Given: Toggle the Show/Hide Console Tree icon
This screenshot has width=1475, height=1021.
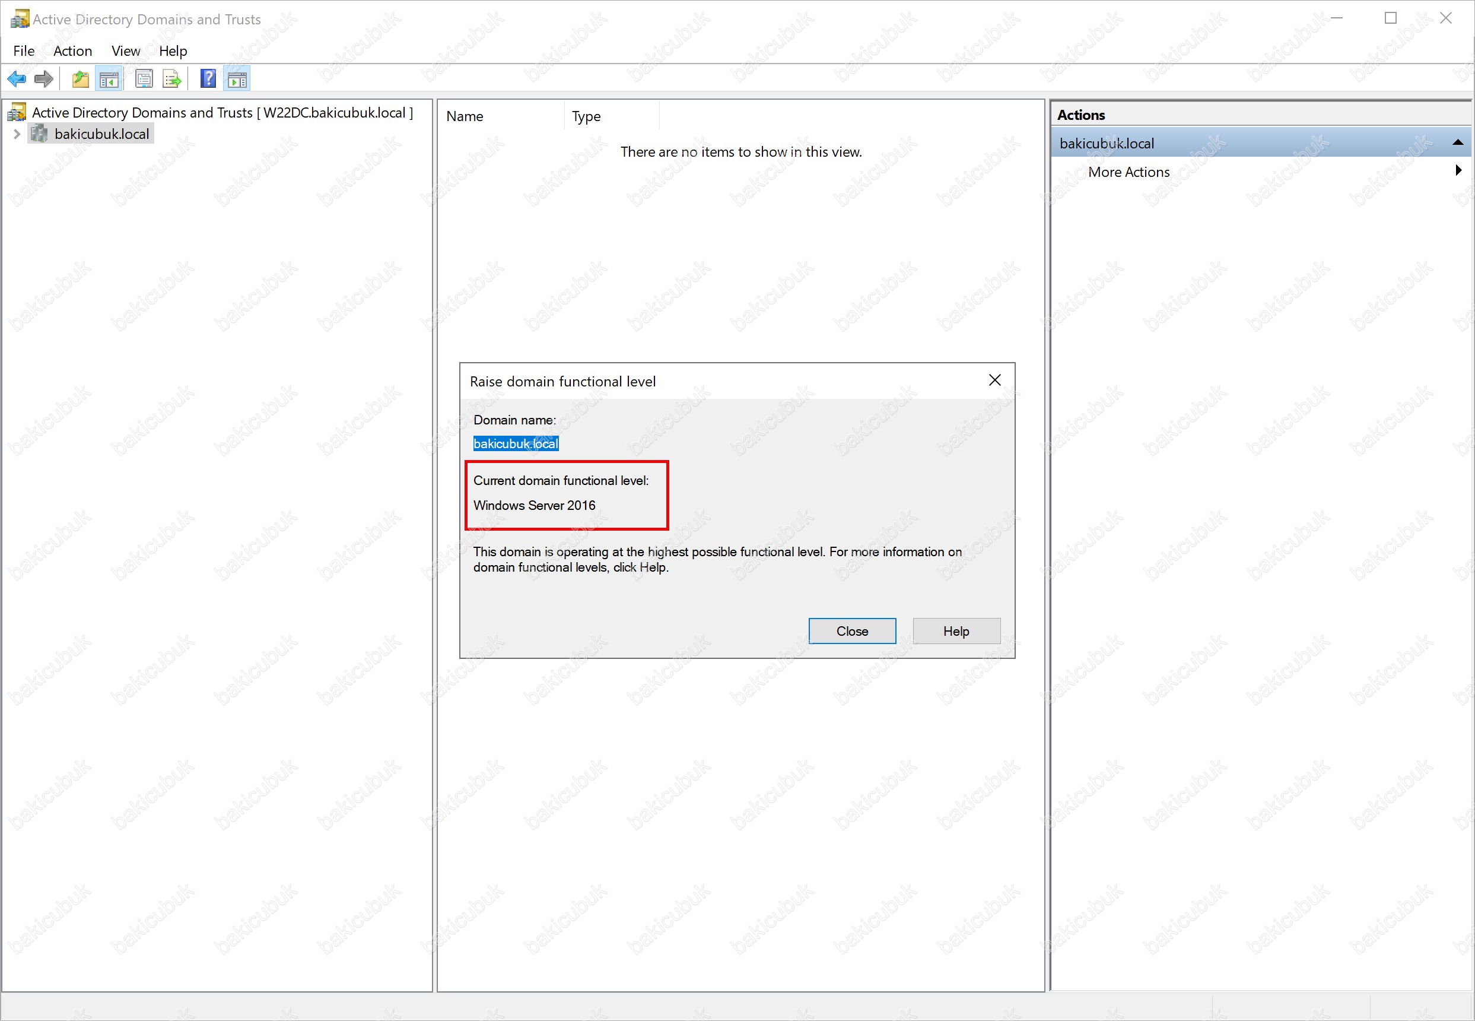Looking at the screenshot, I should tap(109, 80).
